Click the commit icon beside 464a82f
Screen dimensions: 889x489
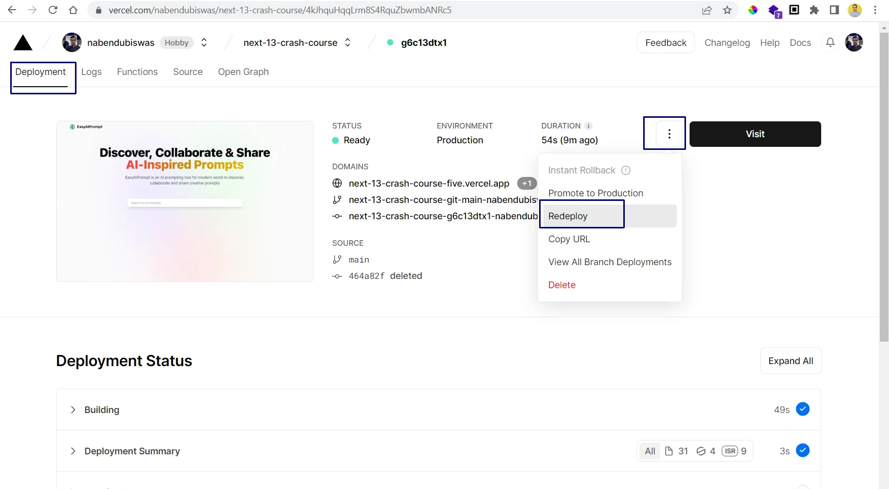pos(337,276)
